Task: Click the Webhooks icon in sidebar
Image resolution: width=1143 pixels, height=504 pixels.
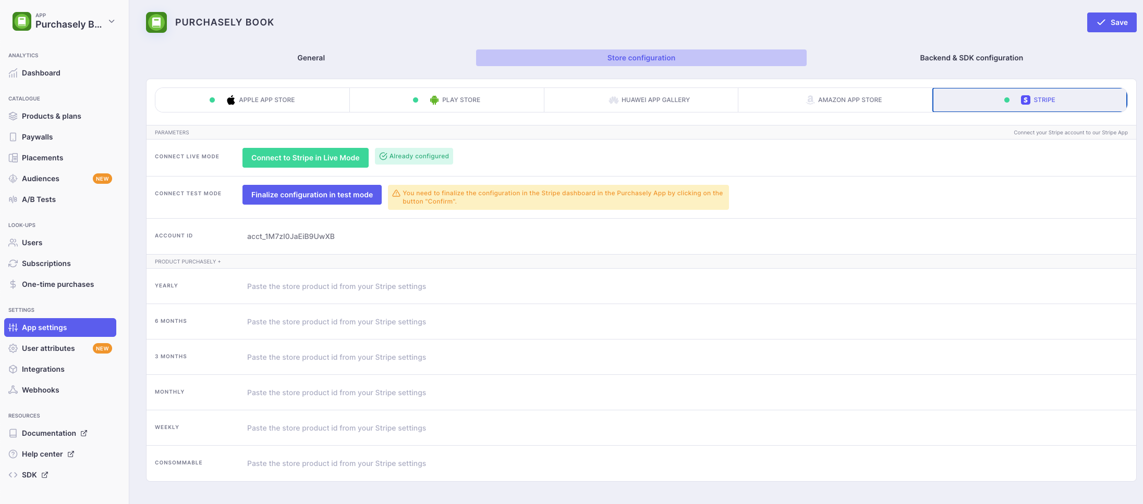Action: (13, 390)
